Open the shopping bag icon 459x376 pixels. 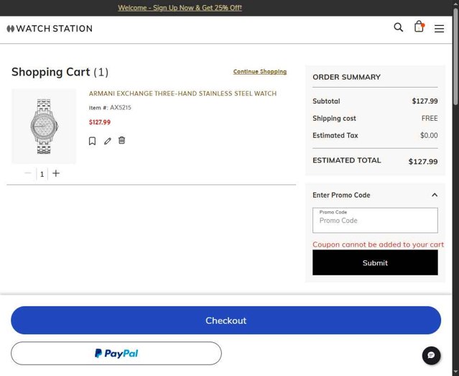pos(419,27)
